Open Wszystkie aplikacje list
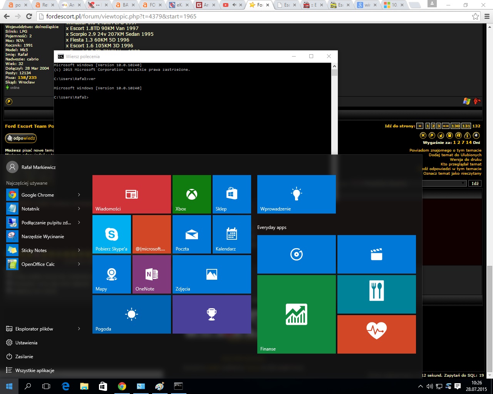Screen dimensions: 493x394 pos(35,371)
